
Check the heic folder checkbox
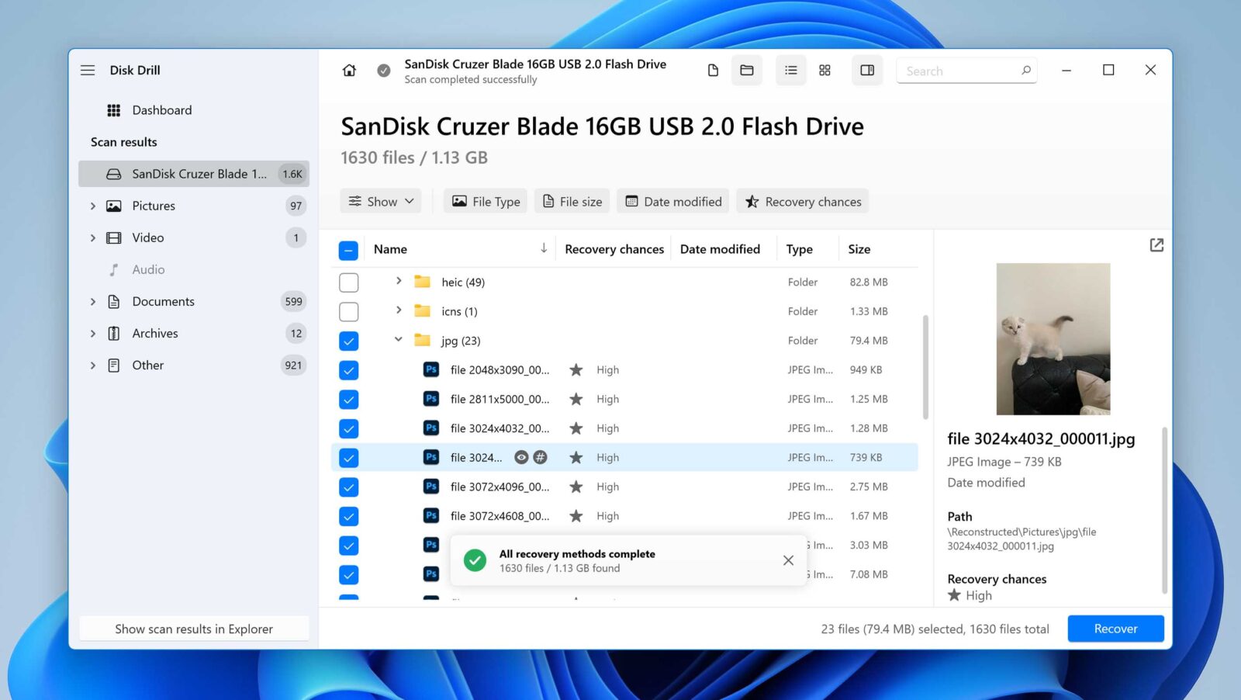pyautogui.click(x=348, y=282)
